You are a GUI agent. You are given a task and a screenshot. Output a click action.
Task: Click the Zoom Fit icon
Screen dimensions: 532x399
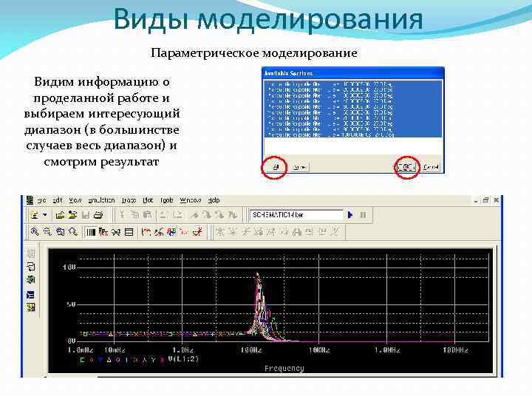73,232
